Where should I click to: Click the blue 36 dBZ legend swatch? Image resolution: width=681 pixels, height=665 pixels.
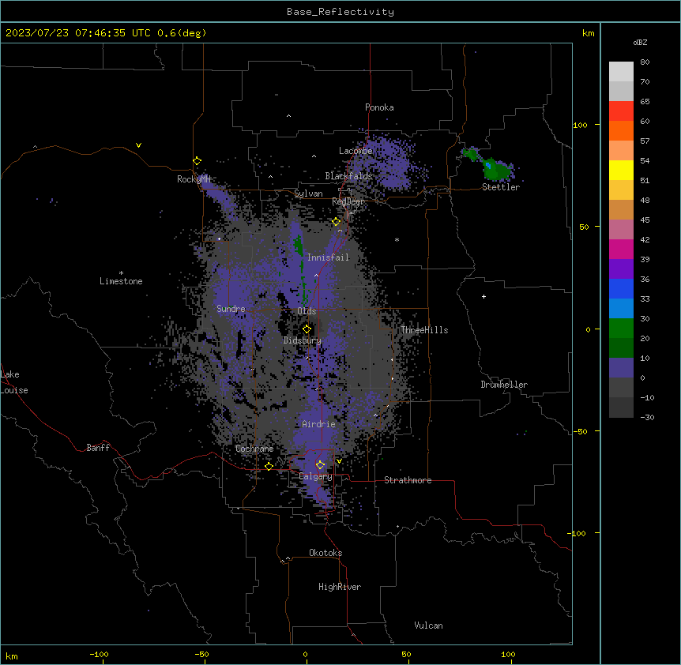pyautogui.click(x=621, y=288)
